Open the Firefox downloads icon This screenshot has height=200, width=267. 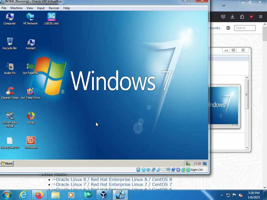click(x=232, y=17)
